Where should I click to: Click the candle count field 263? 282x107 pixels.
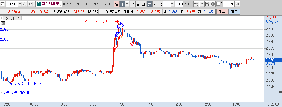coord(179,4)
